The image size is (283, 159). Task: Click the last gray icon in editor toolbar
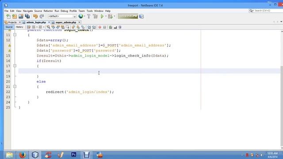click(120, 27)
